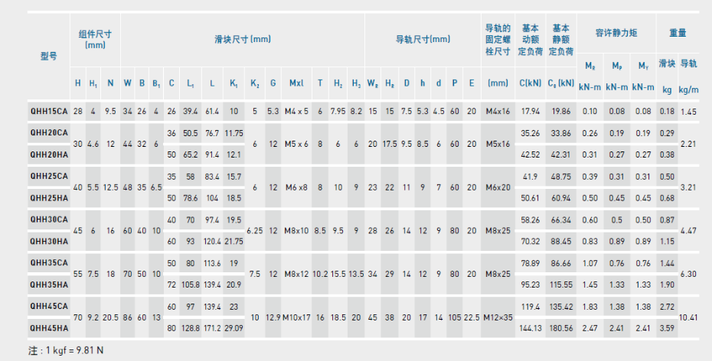Click the QHH25CA model name

pos(48,176)
